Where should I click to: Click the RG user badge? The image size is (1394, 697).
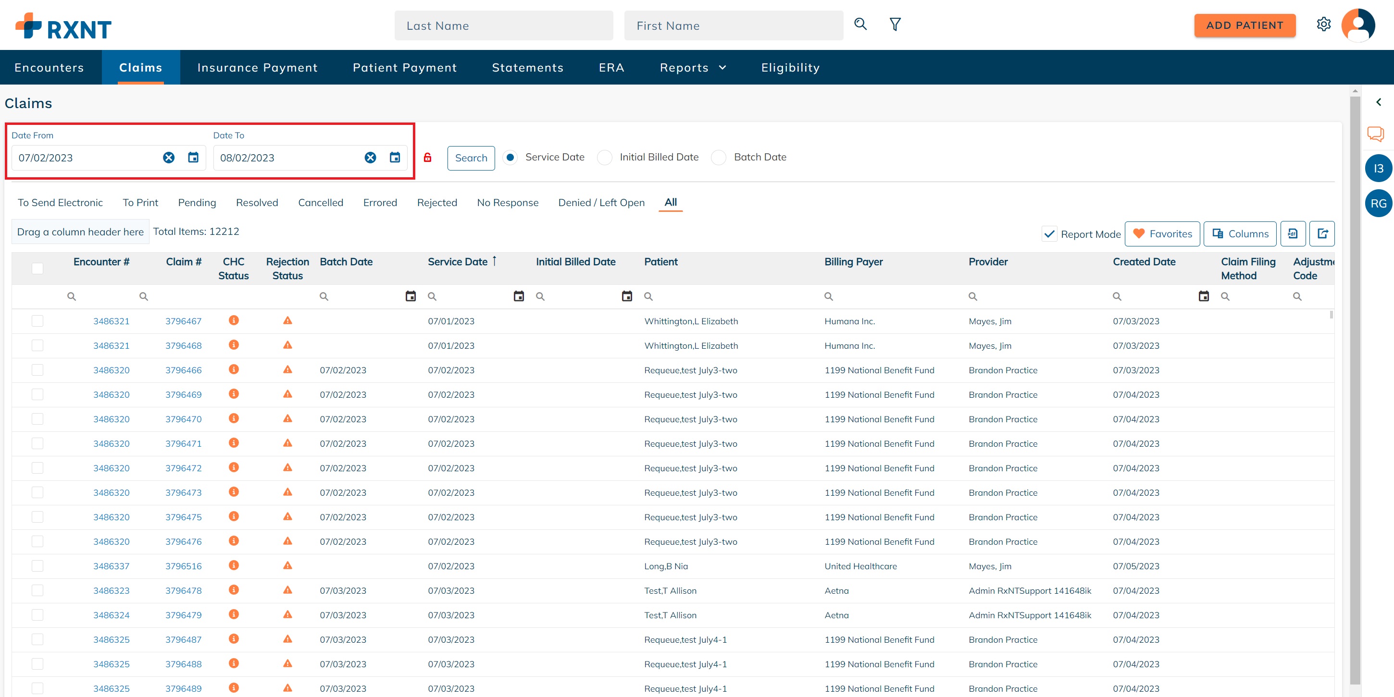click(x=1378, y=203)
